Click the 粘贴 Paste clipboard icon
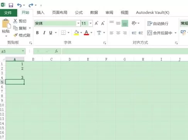Viewport: 188px width, 140px height. pyautogui.click(x=6, y=24)
